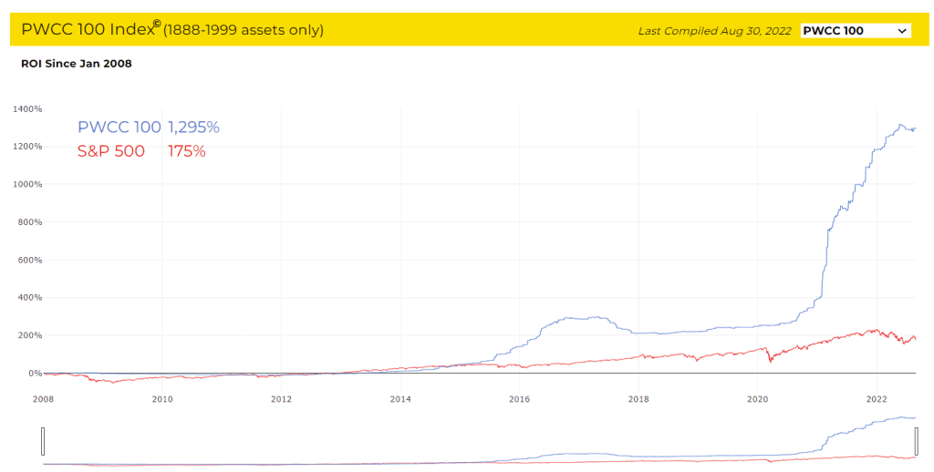This screenshot has width=934, height=472.
Task: Click the 1400% label on the vertical axis
Action: click(28, 109)
